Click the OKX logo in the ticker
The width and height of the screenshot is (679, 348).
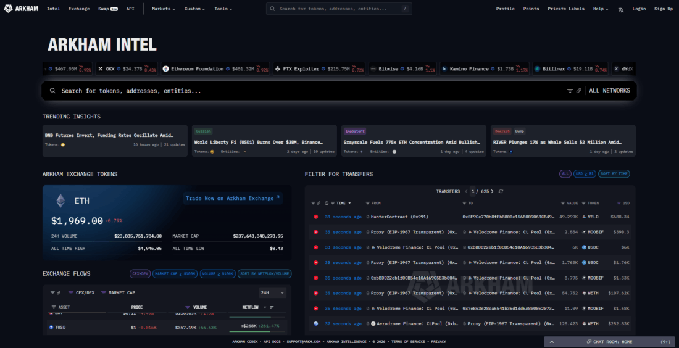pyautogui.click(x=101, y=69)
